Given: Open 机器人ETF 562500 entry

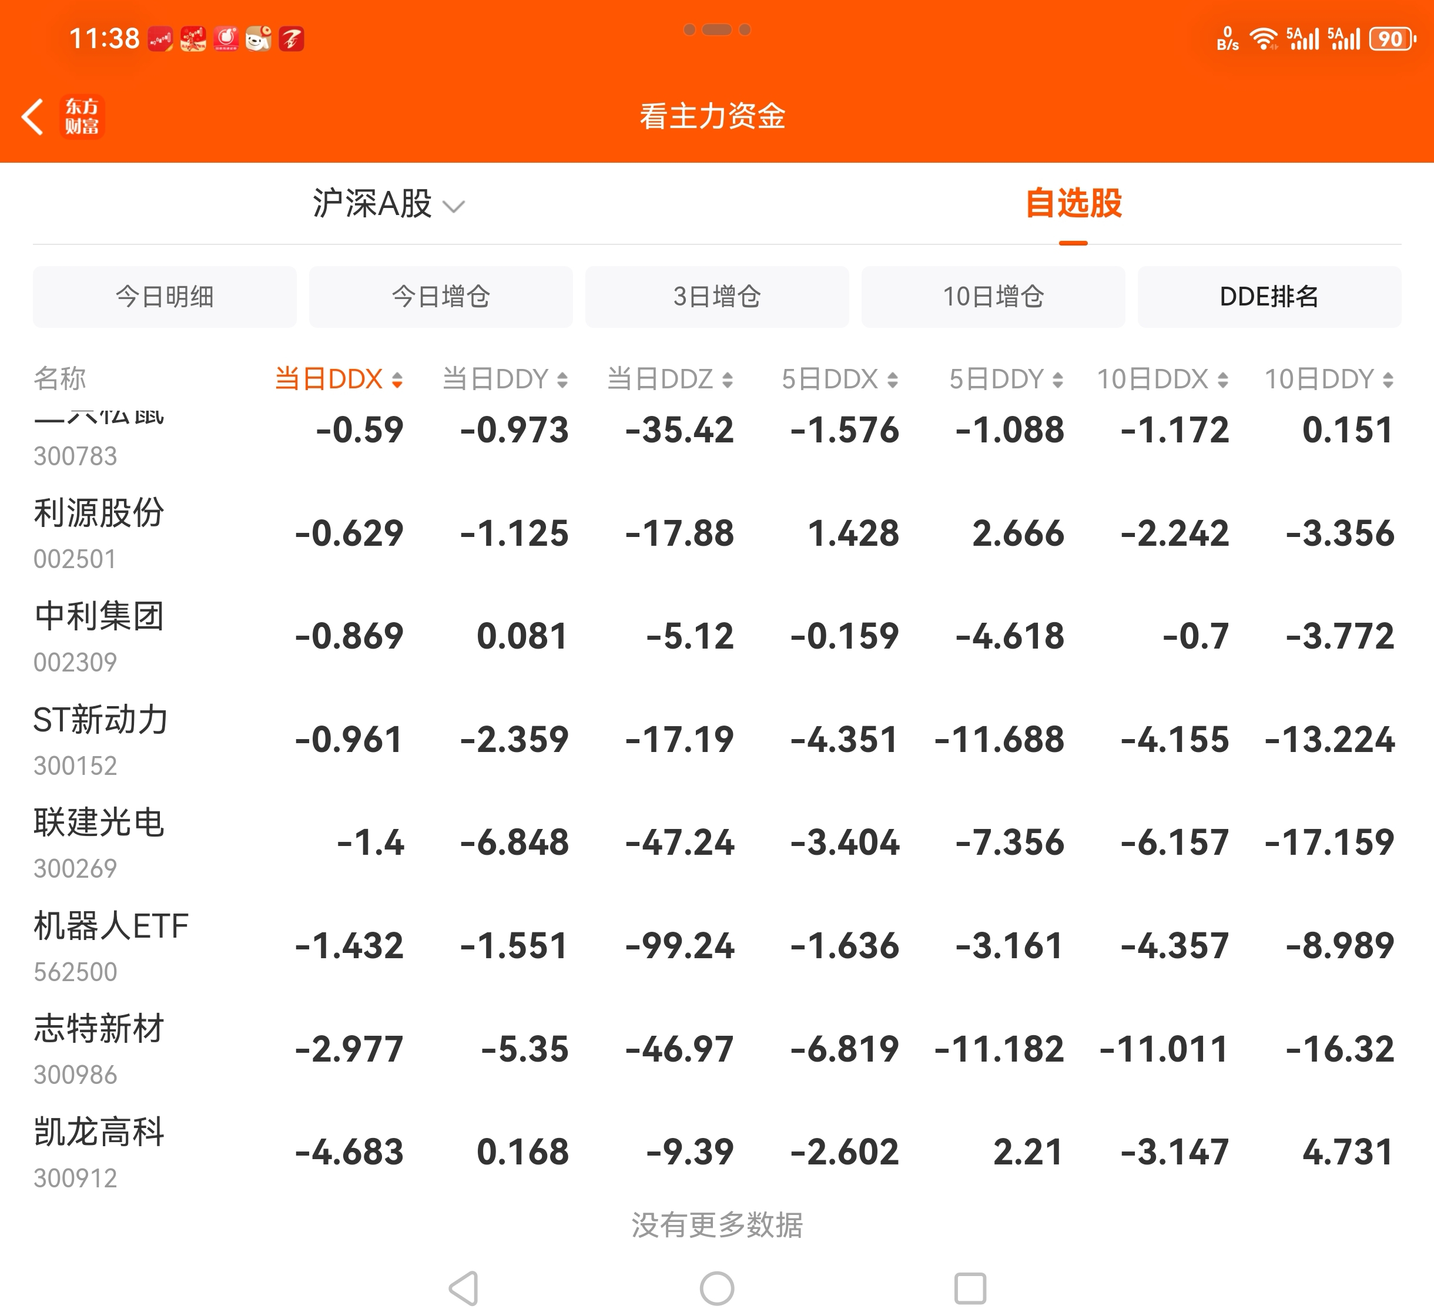Looking at the screenshot, I should 110,946.
